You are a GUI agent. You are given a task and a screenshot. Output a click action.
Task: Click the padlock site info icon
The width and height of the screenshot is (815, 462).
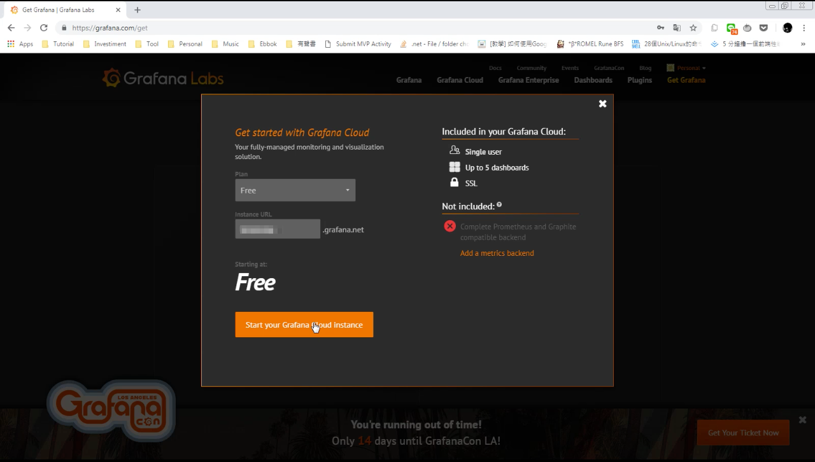click(x=64, y=28)
